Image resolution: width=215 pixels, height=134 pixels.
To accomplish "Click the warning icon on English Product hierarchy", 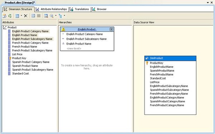I will 63,29.
